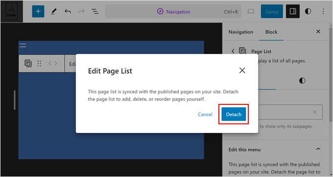Click the Edit Page List heading

110,71
